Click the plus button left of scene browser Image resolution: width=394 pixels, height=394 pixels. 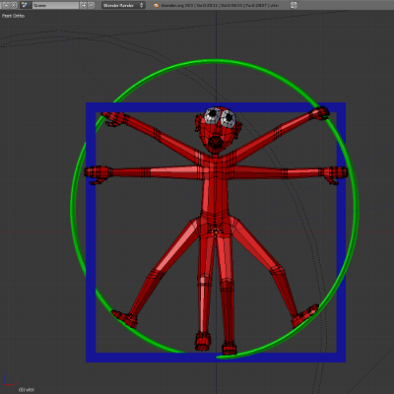tap(6, 5)
